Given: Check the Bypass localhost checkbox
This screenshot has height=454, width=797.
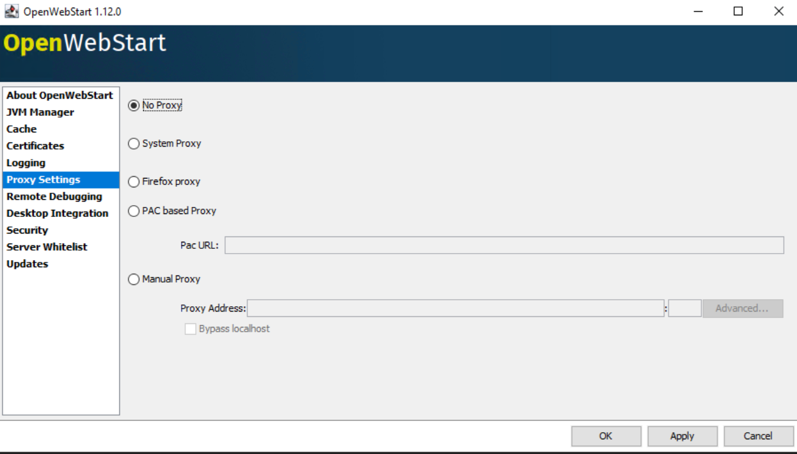Looking at the screenshot, I should pyautogui.click(x=190, y=329).
